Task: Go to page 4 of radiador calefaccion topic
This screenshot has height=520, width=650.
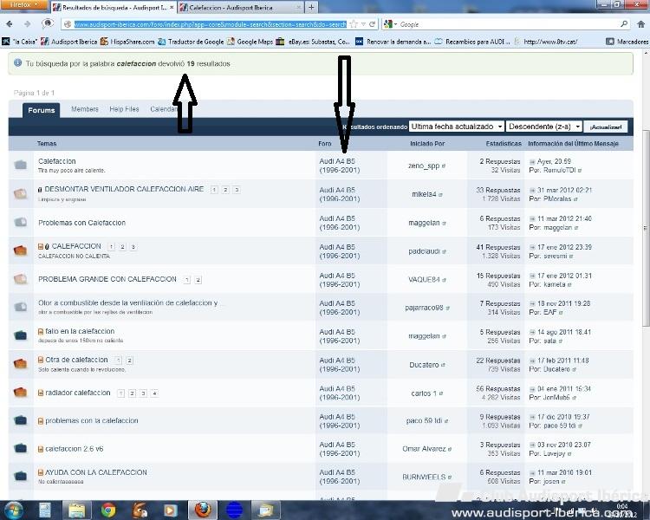Action: 154,393
